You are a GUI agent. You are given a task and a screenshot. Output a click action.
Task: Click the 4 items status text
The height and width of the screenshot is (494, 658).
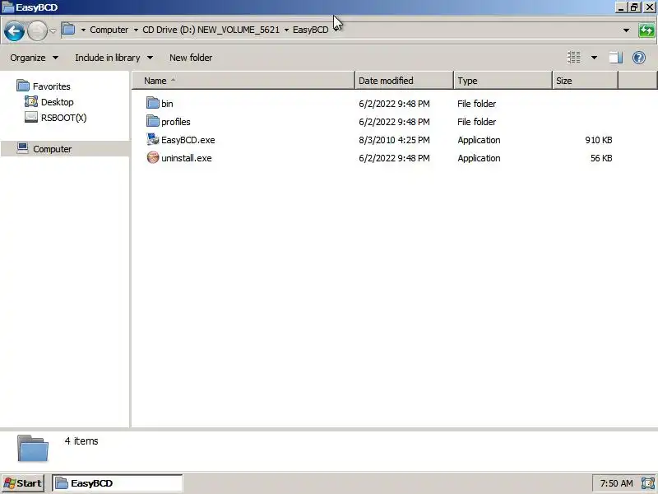point(81,441)
